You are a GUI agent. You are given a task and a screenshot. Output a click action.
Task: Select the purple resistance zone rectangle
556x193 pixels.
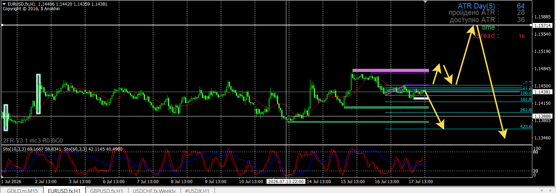(391, 71)
